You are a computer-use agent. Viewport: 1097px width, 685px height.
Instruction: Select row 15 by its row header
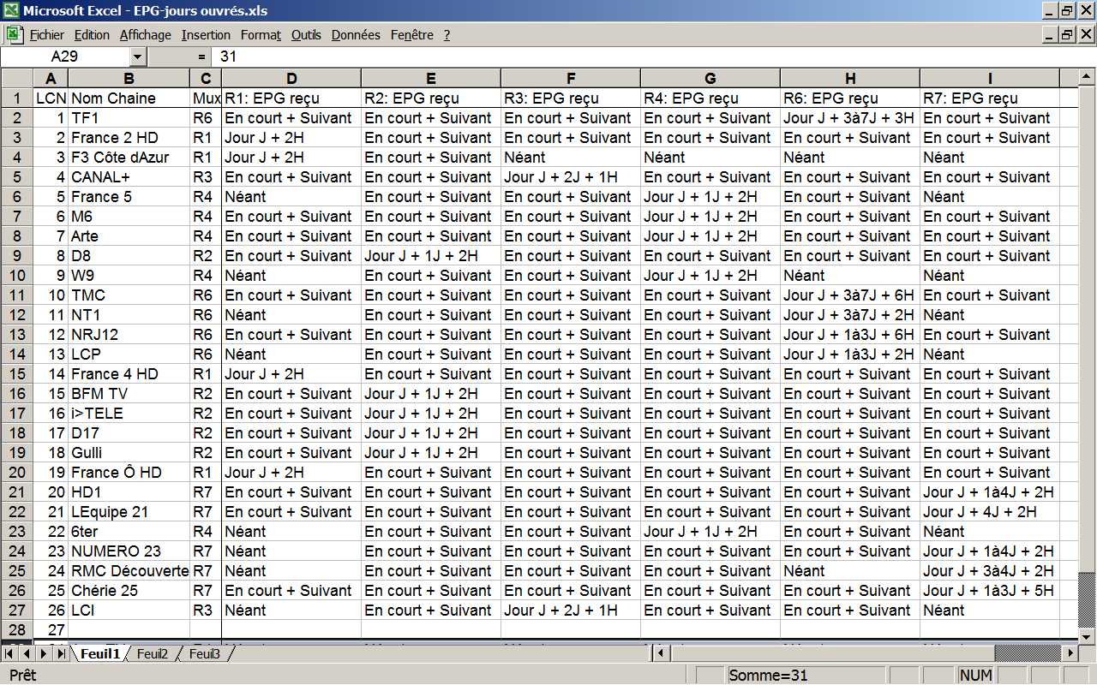pyautogui.click(x=16, y=374)
